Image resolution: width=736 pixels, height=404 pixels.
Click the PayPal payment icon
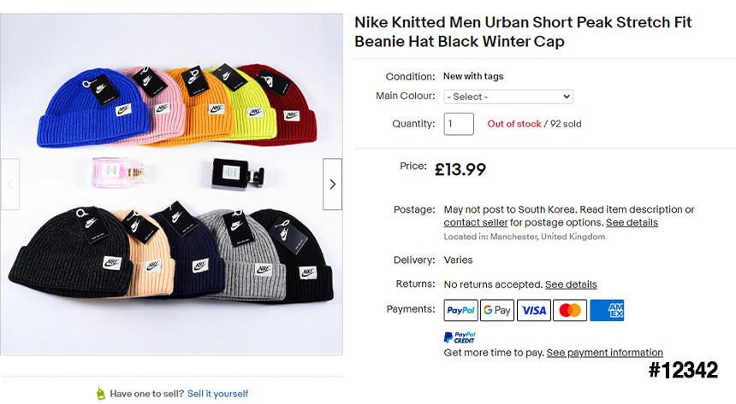pyautogui.click(x=460, y=311)
